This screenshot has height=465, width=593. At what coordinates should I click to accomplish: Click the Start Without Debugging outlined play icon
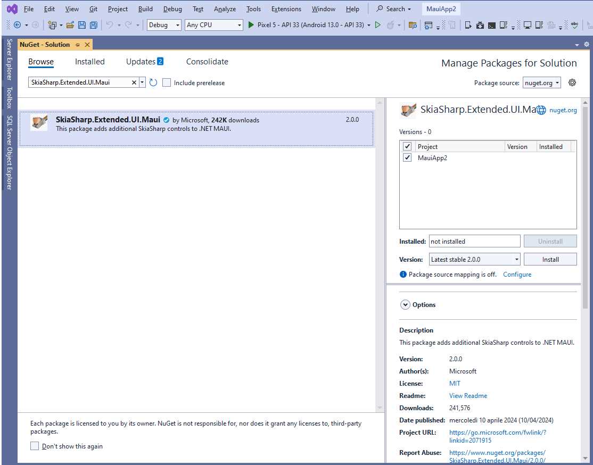click(x=377, y=25)
